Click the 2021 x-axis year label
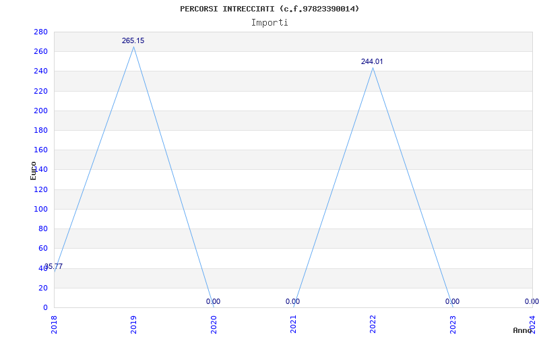 point(293,325)
